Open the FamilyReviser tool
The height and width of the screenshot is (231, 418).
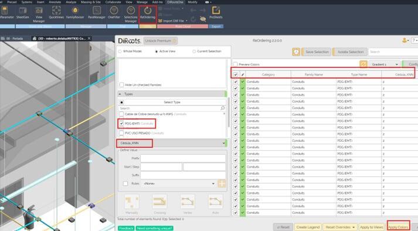click(x=75, y=13)
